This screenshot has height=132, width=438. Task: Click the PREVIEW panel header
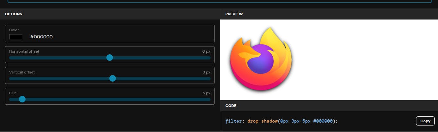tap(329, 14)
